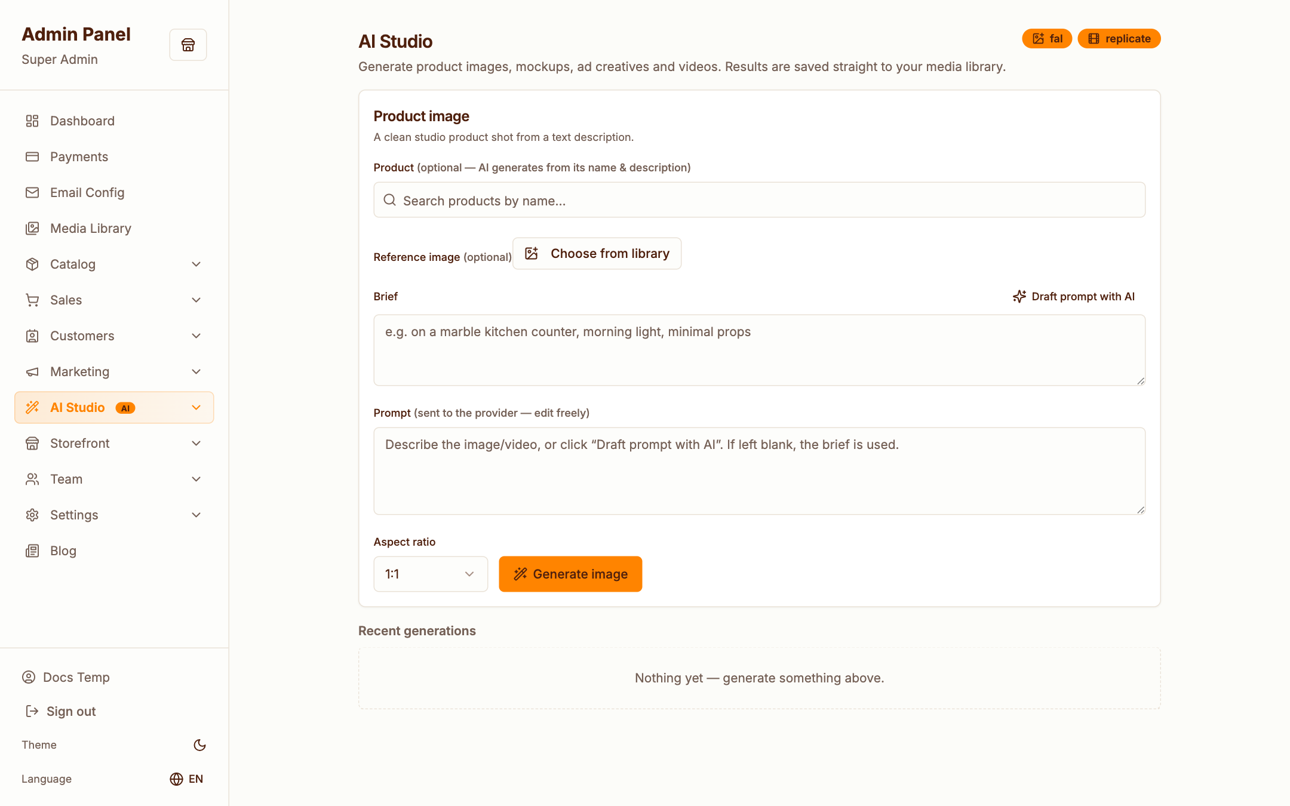Click the Email Config envelope icon
Viewport: 1290px width, 806px height.
point(32,193)
